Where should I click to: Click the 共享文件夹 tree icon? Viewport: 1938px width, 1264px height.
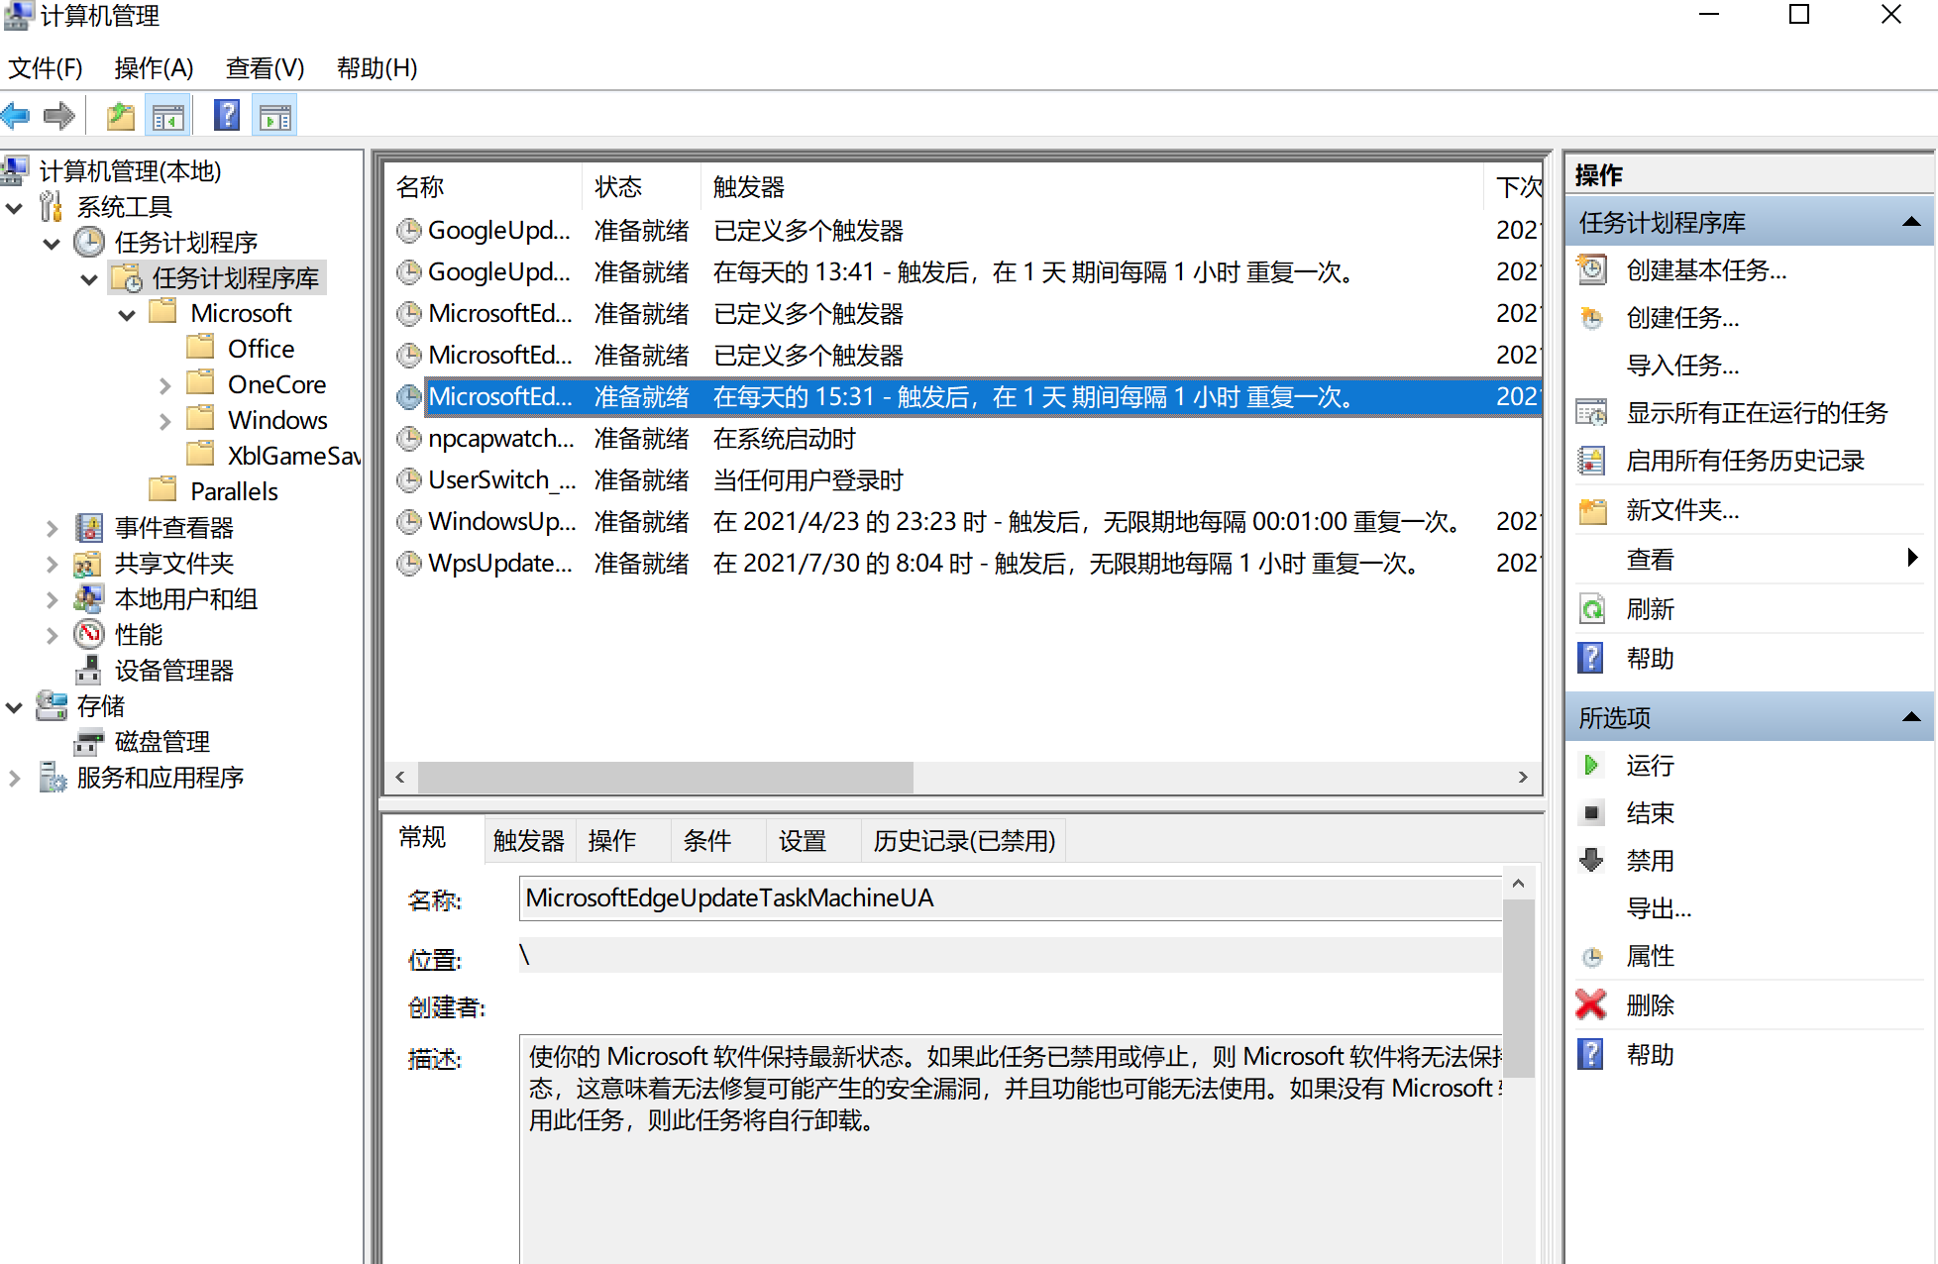88,564
